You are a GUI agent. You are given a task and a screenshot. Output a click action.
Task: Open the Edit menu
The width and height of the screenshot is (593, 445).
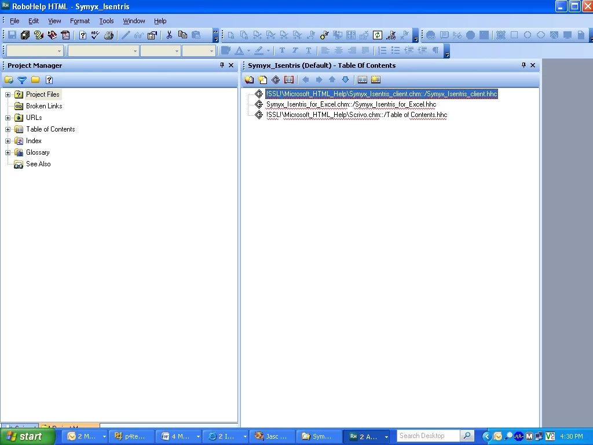coord(33,21)
